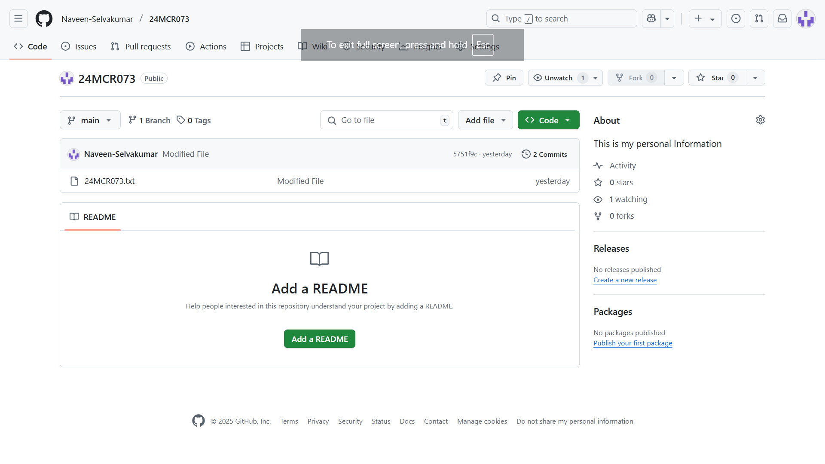Open the Unwatch notifications dropdown

[x=565, y=78]
